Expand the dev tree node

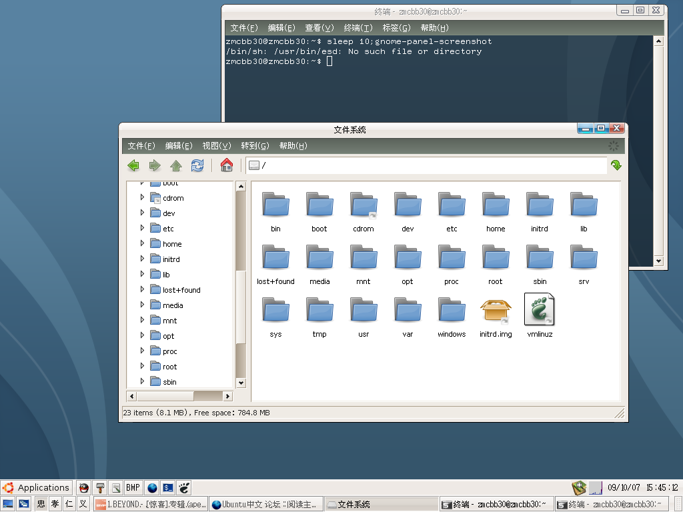(x=142, y=213)
